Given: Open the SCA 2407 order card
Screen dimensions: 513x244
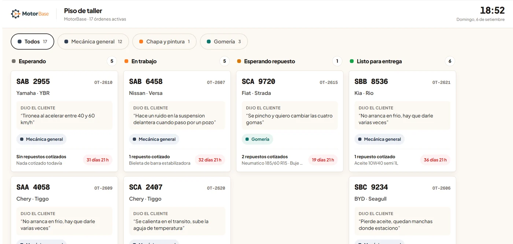Looking at the screenshot, I should click(177, 210).
